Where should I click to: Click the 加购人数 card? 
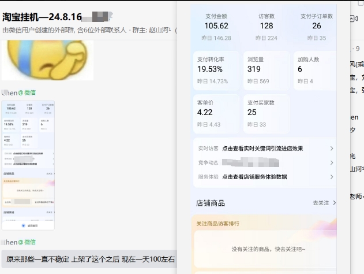(x=315, y=70)
